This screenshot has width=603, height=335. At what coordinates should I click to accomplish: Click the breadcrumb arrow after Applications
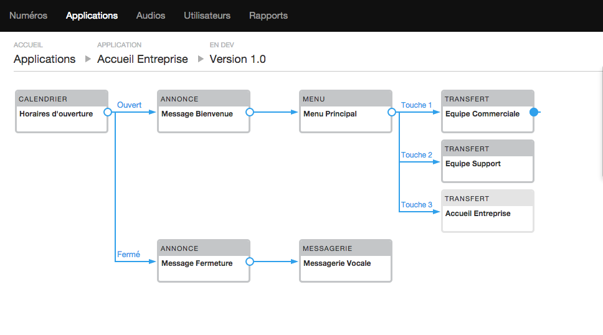[88, 59]
